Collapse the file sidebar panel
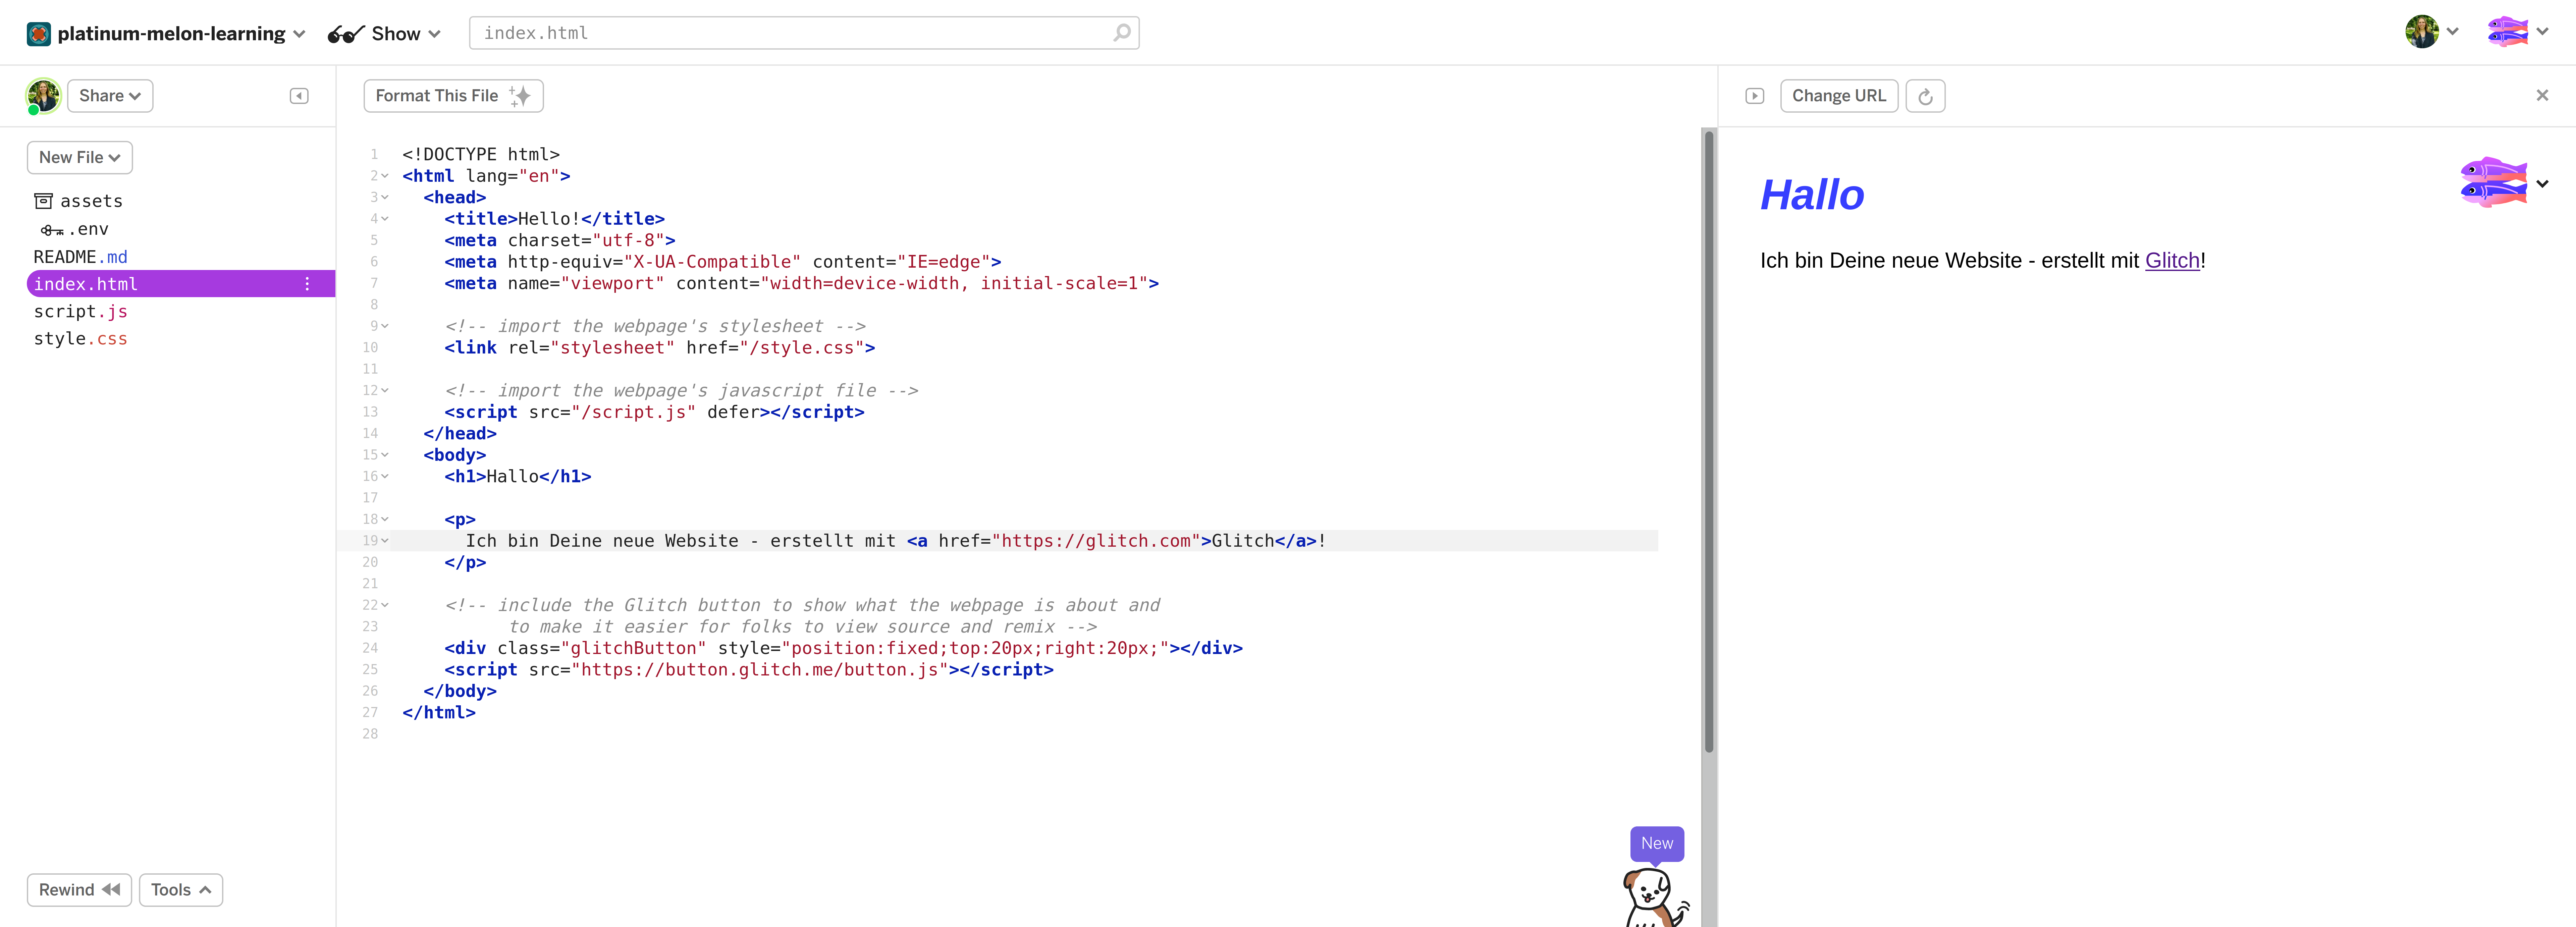Image resolution: width=2576 pixels, height=927 pixels. pyautogui.click(x=299, y=96)
